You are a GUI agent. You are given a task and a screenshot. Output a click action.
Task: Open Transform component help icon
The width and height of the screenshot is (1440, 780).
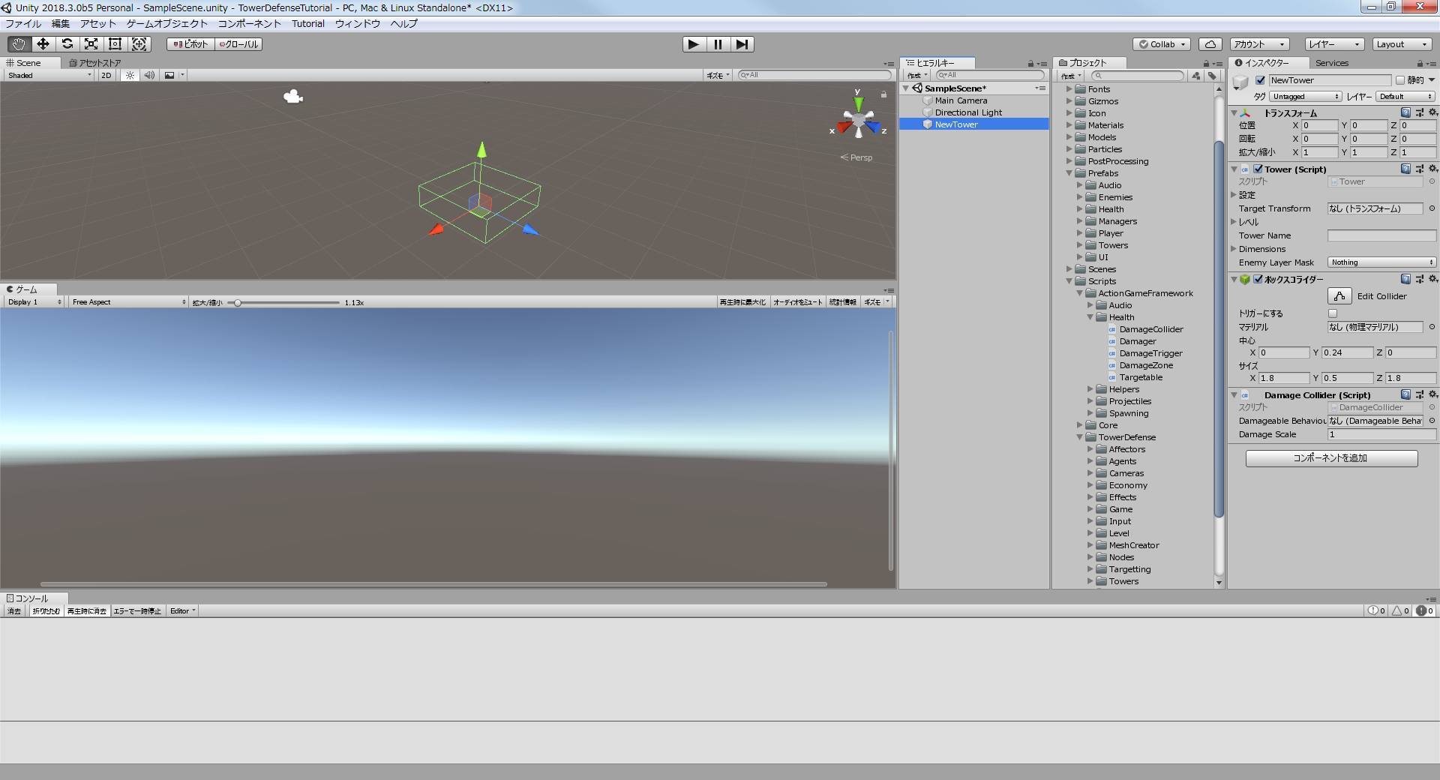(x=1405, y=112)
